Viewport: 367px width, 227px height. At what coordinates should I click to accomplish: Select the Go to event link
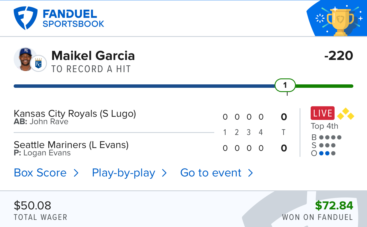[x=211, y=173]
